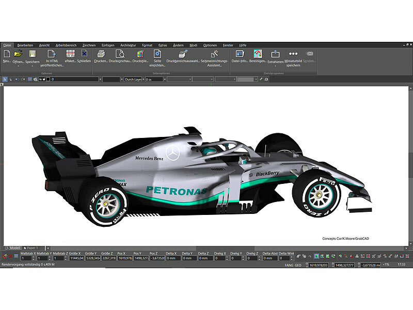Click In HTML veröffentlichen icon

[52, 54]
